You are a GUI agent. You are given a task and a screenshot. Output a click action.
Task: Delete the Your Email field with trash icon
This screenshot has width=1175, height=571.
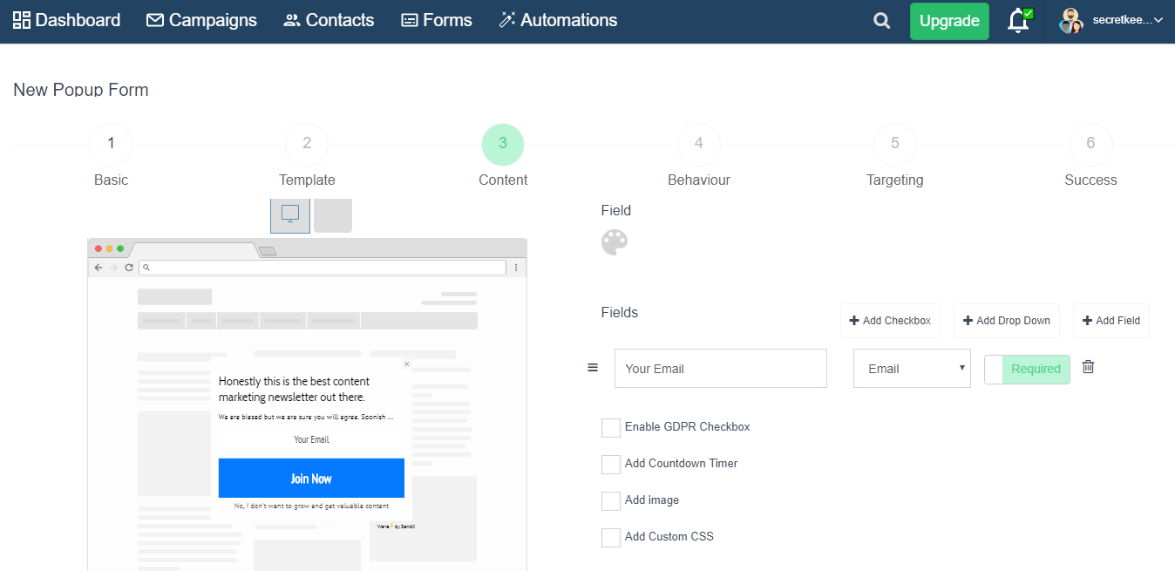tap(1088, 367)
